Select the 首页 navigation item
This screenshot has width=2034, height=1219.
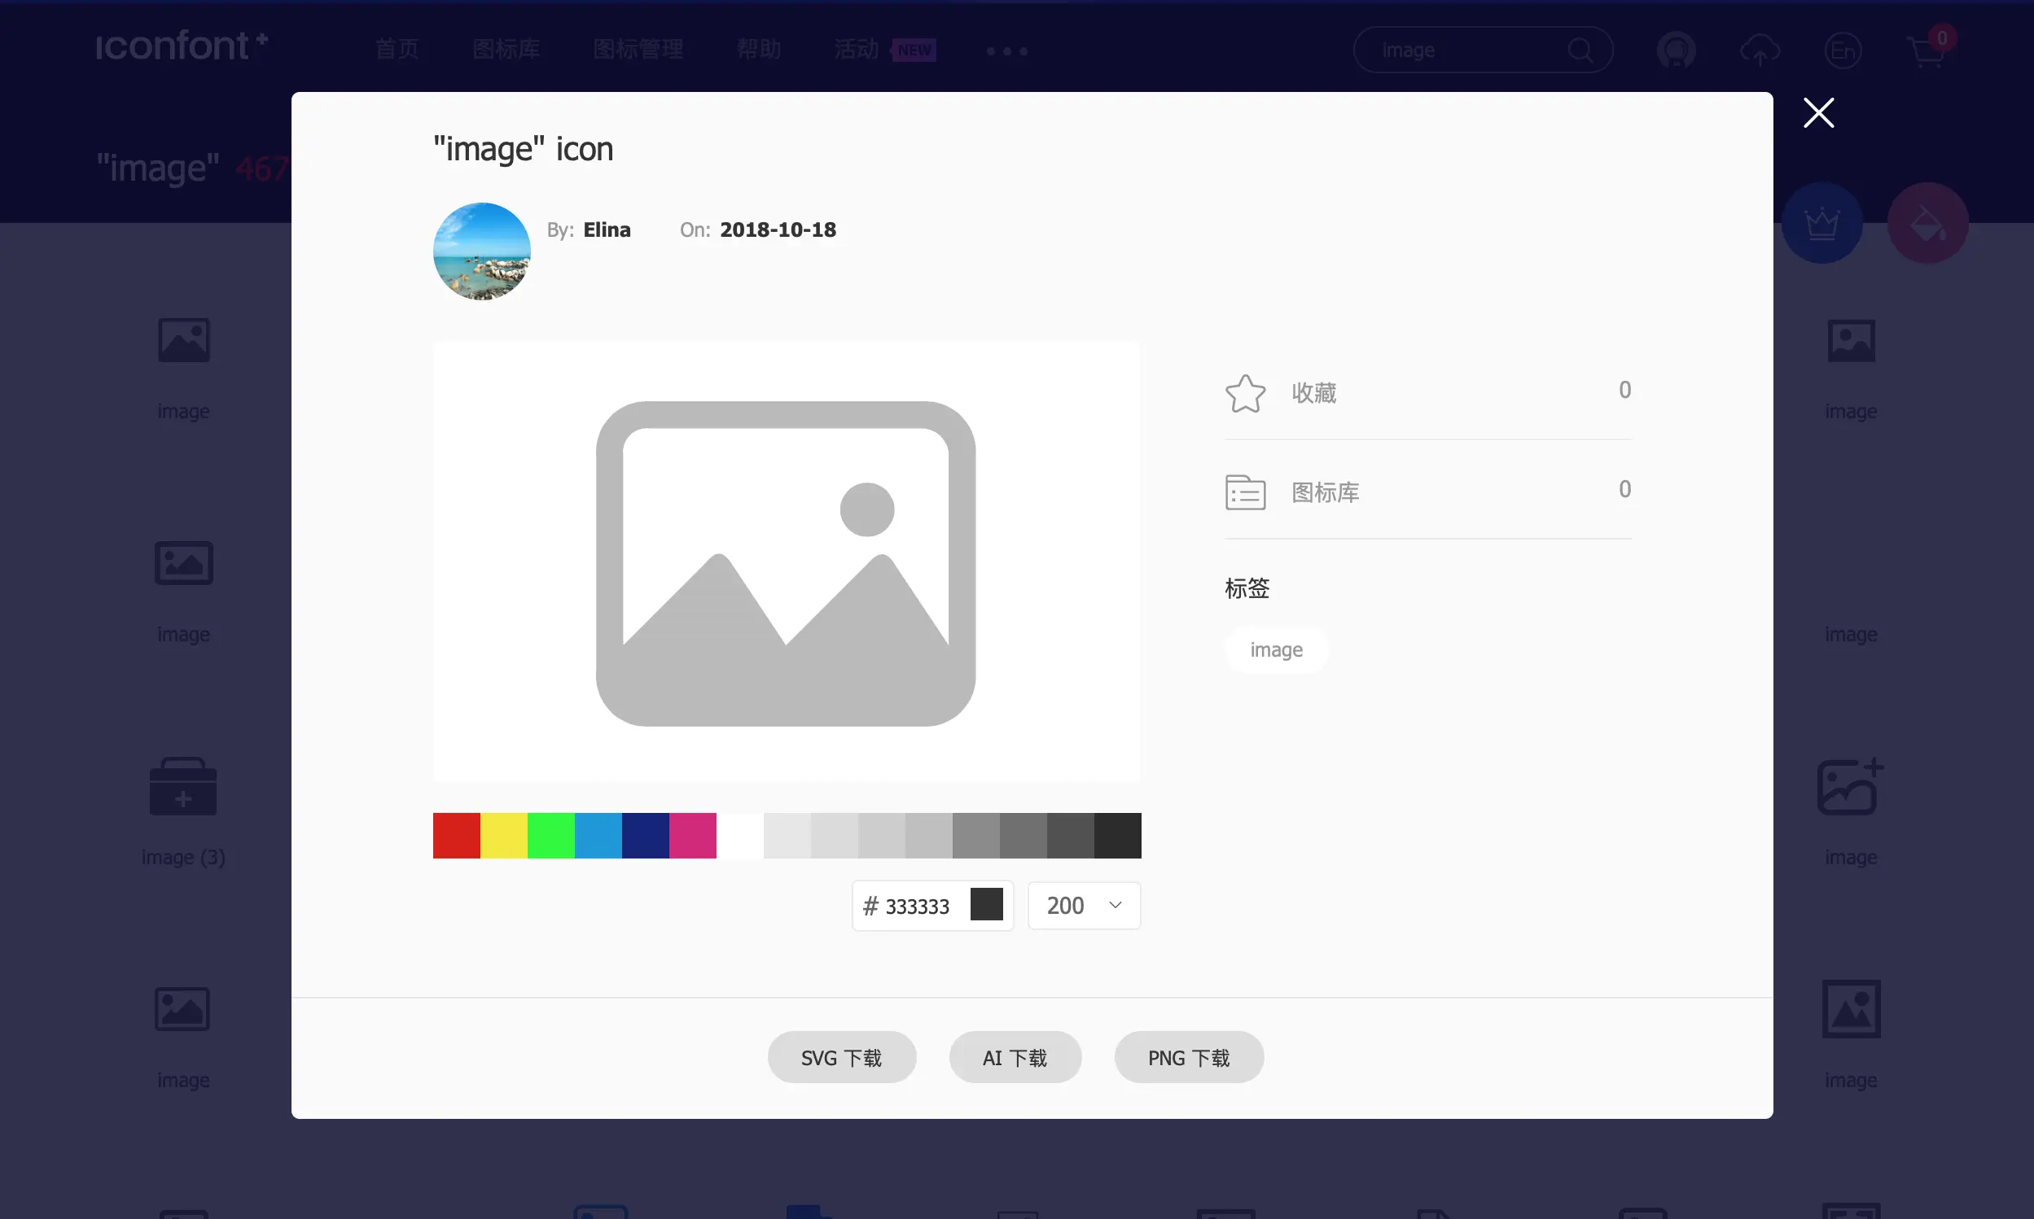[x=397, y=50]
